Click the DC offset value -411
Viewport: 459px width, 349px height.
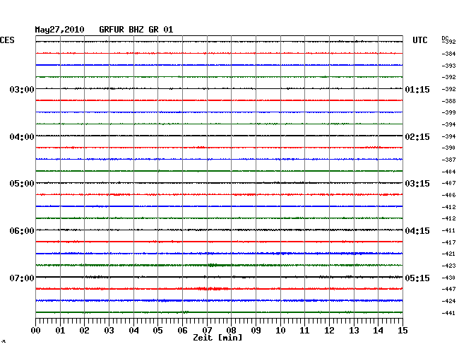(x=448, y=230)
